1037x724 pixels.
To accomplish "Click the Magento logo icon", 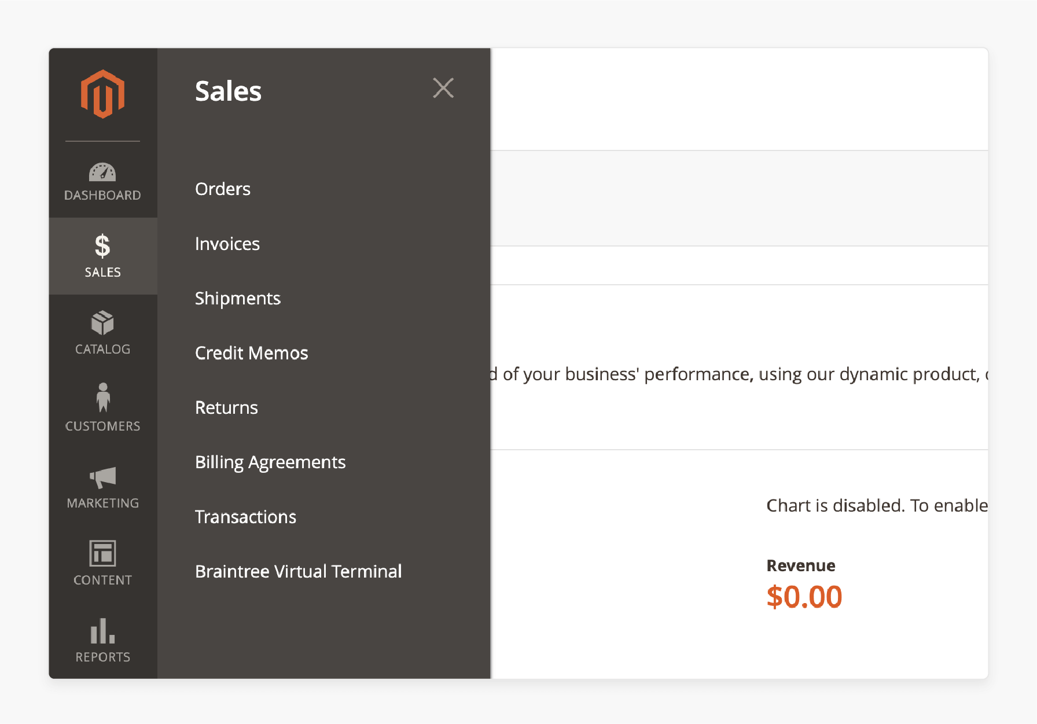I will [x=102, y=94].
